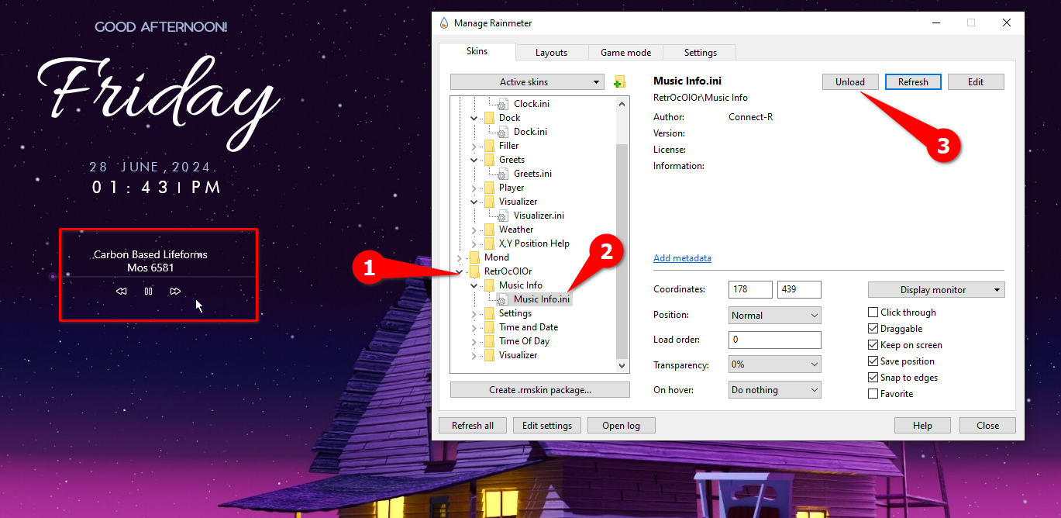The height and width of the screenshot is (518, 1061).
Task: Click the X coordinate field showing 178
Action: (x=750, y=289)
